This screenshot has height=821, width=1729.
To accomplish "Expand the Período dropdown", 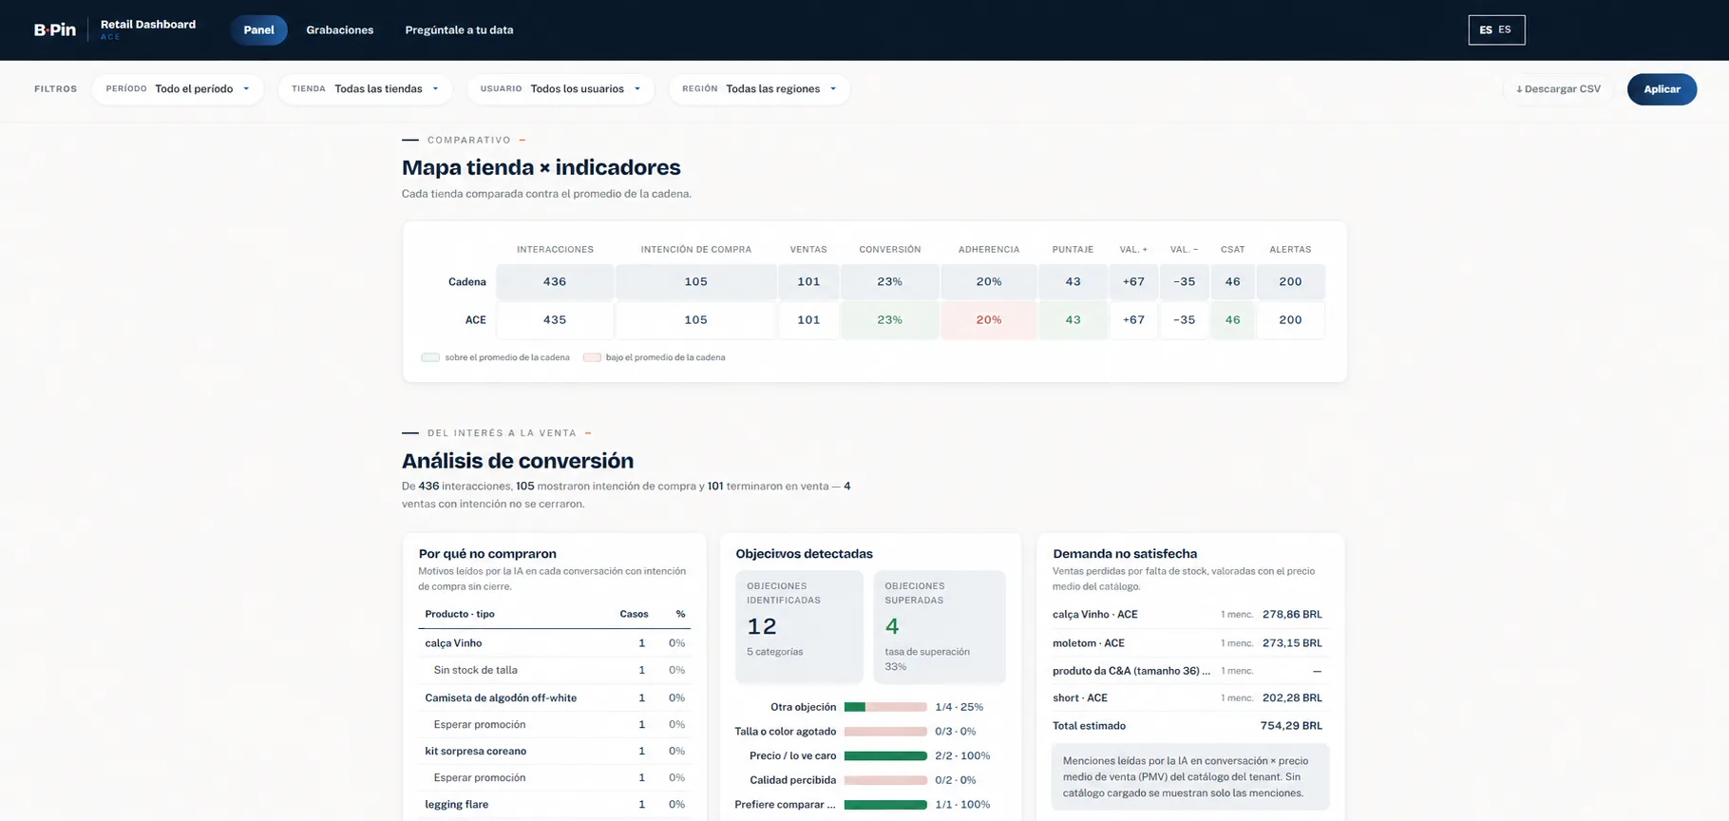I will 178,88.
